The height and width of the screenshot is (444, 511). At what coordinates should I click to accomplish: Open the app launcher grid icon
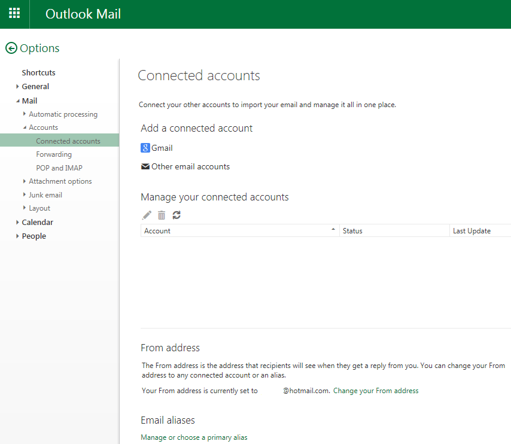click(x=14, y=13)
